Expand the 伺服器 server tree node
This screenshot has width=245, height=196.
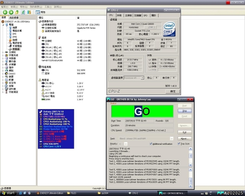pyautogui.click(x=3, y=58)
